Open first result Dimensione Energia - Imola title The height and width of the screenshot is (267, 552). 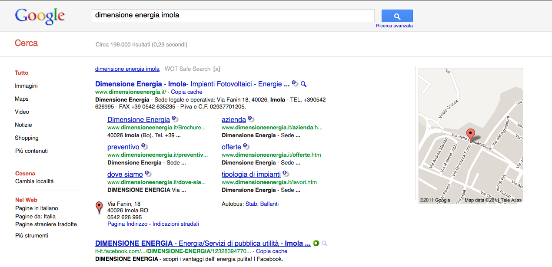tap(192, 84)
